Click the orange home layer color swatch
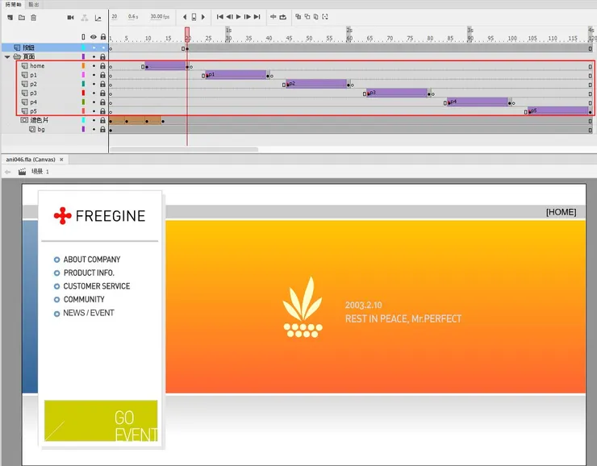The width and height of the screenshot is (597, 466). tap(83, 66)
